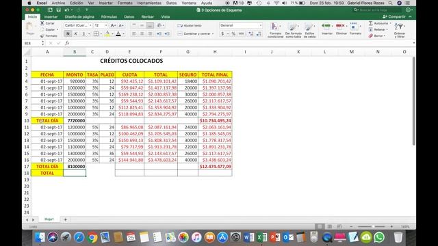This screenshot has width=438, height=246.
Task: Open Dar formato como tabla
Action: click(x=293, y=30)
